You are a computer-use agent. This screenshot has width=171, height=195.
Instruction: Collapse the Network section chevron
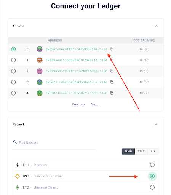coord(156,124)
